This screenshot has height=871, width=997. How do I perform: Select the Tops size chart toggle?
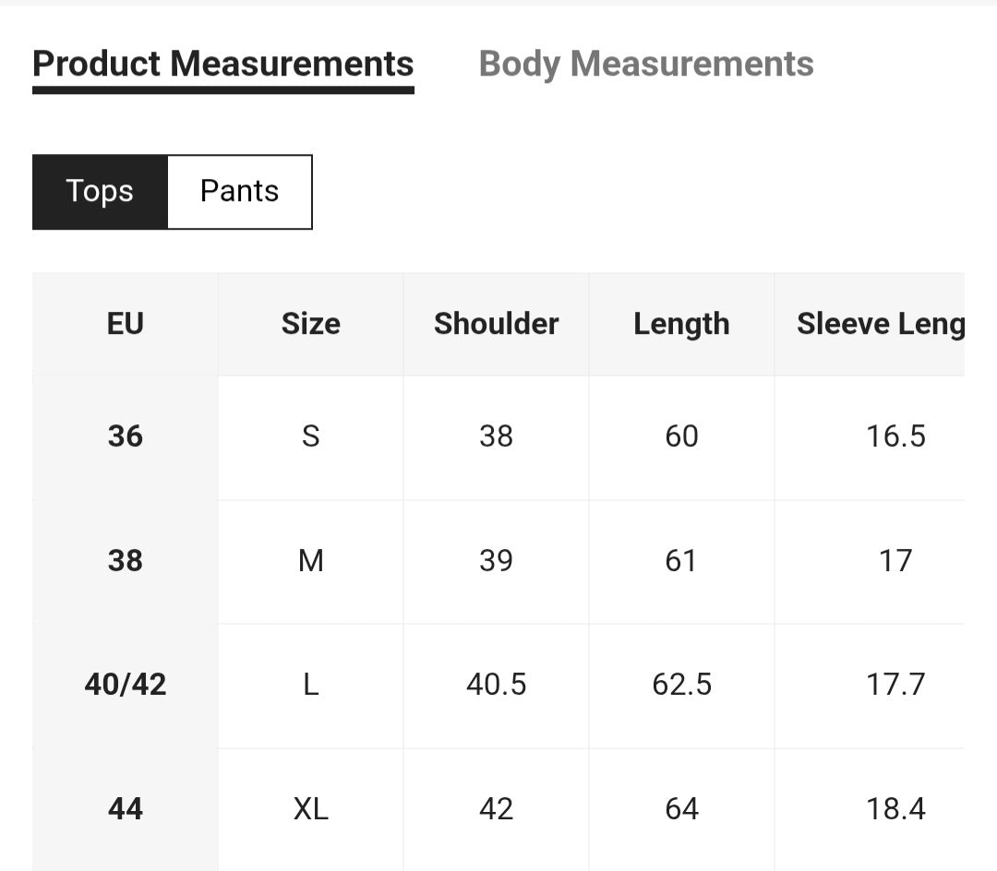click(100, 191)
